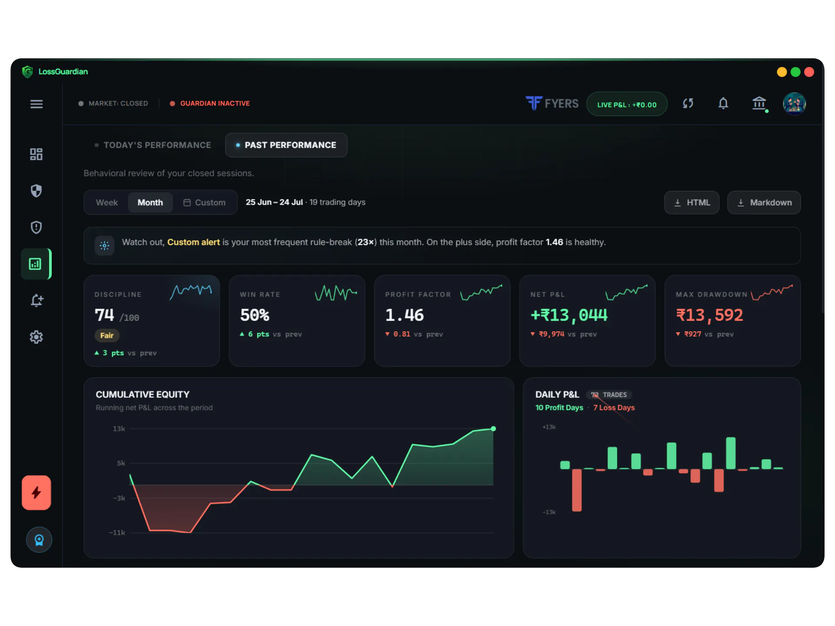This screenshot has width=835, height=626.
Task: Open the Win Rate card
Action: pyautogui.click(x=297, y=321)
